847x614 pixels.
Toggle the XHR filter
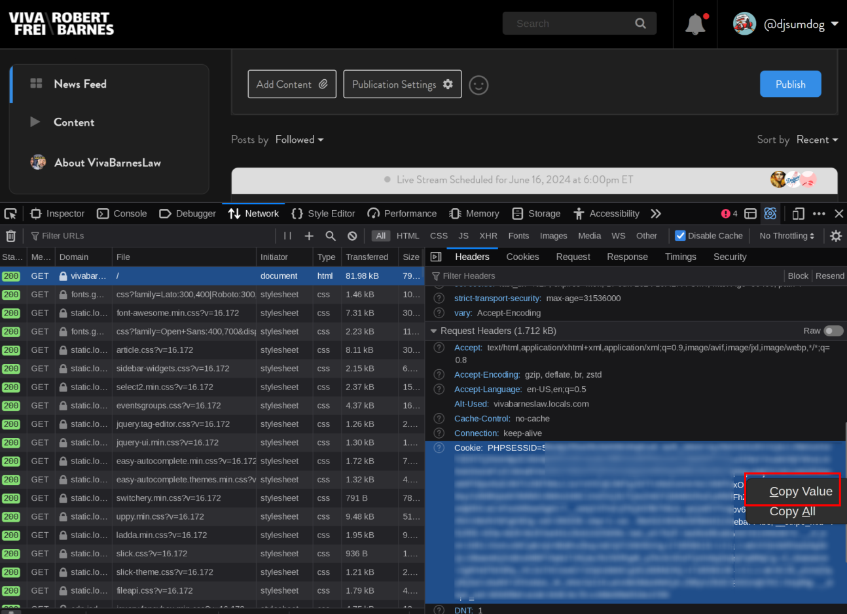point(488,236)
